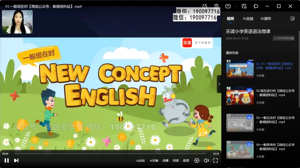
Task: Click the 乐读小学英语语法微课 title
Action: click(x=248, y=31)
